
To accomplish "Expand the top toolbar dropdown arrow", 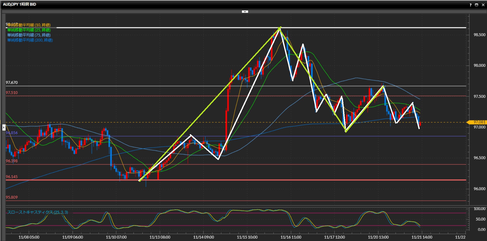I will 245,12.
